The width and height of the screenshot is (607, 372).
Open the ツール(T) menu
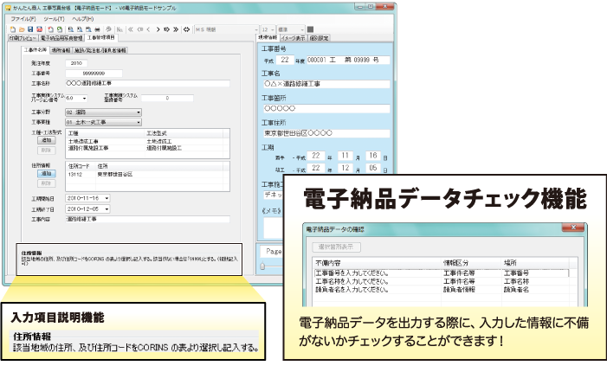pos(54,17)
